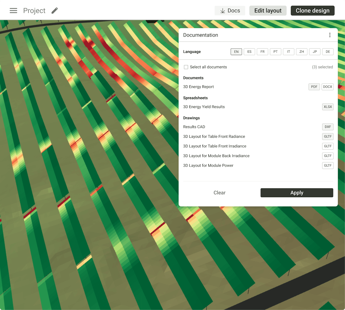Check the Select all documents checkbox

[186, 67]
